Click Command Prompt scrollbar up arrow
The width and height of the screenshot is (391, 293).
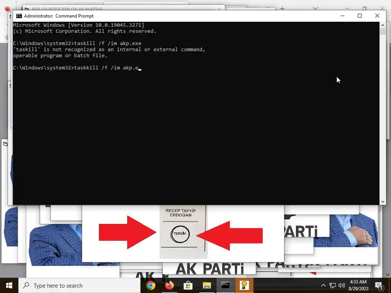coord(383,25)
